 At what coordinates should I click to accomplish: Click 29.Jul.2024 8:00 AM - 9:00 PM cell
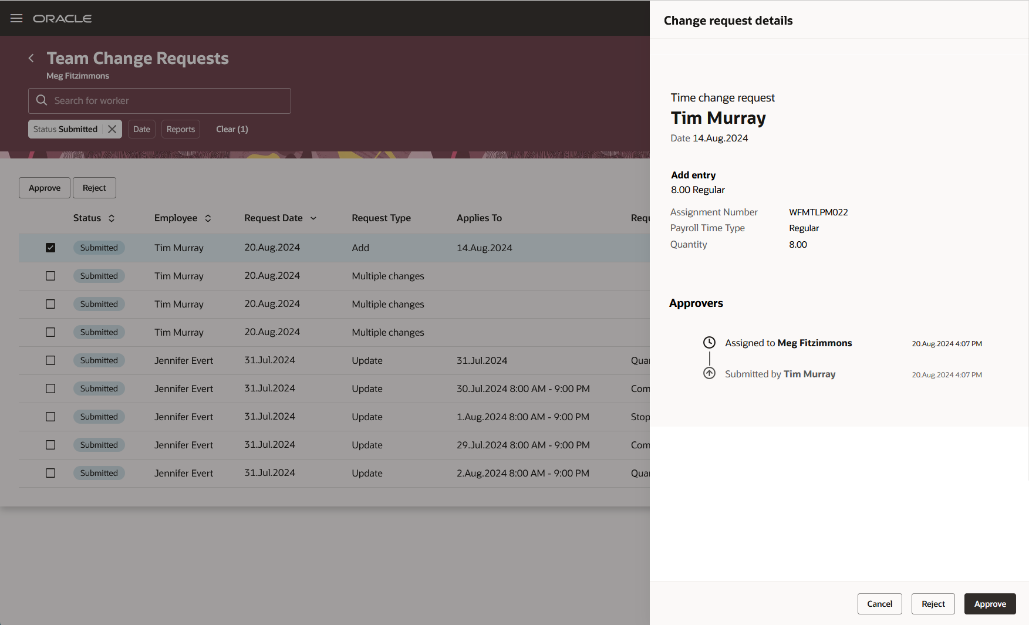(523, 445)
